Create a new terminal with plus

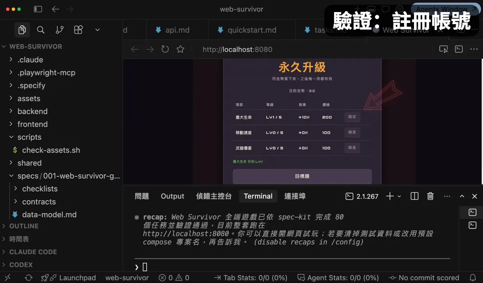(389, 196)
